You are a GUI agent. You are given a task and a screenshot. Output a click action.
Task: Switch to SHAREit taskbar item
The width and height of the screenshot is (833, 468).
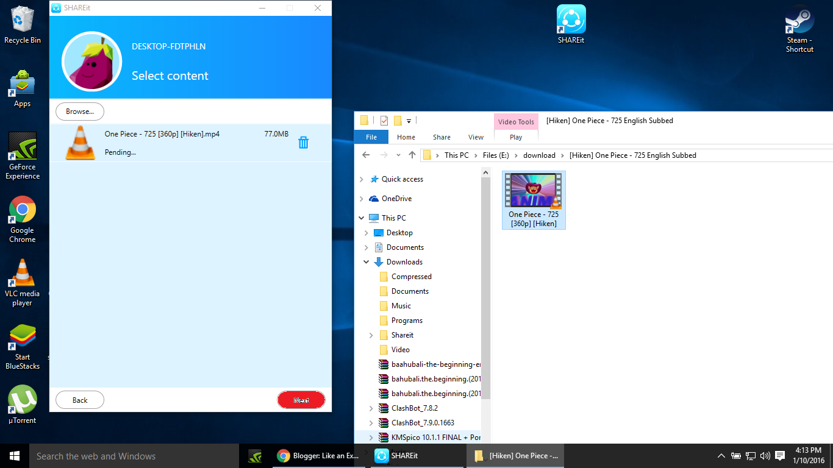point(416,456)
